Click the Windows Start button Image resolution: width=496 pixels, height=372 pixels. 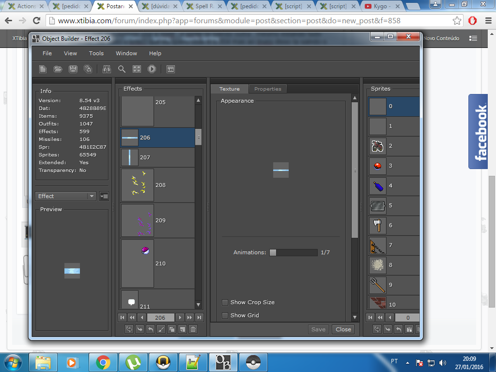[x=13, y=362]
